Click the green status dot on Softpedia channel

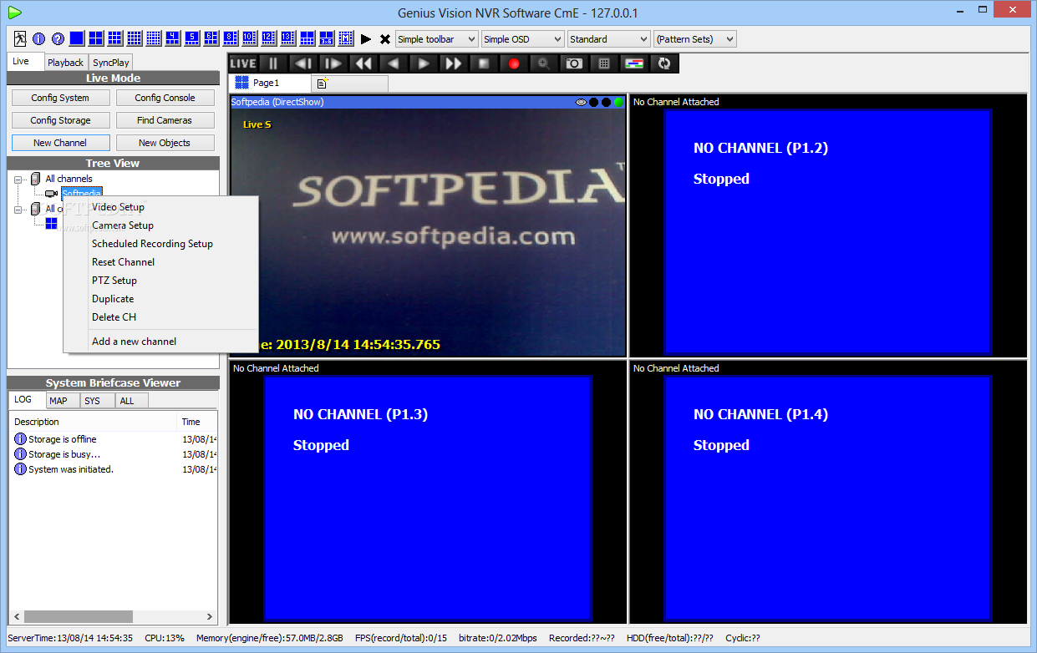[x=618, y=102]
